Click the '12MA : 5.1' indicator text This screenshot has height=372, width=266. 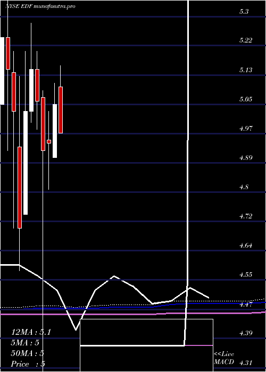tap(31, 332)
